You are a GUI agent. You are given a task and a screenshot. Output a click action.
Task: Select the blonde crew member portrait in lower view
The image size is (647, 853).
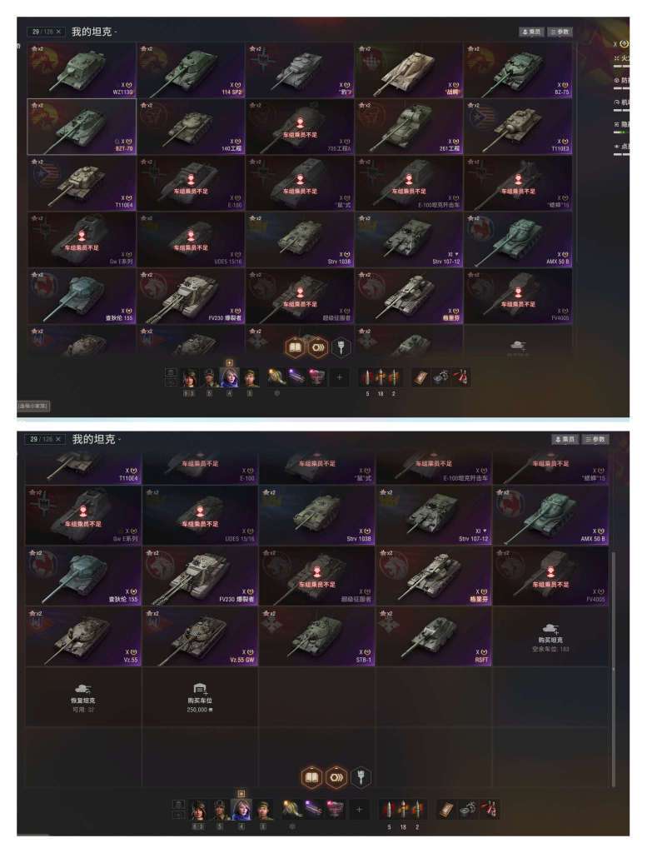241,810
